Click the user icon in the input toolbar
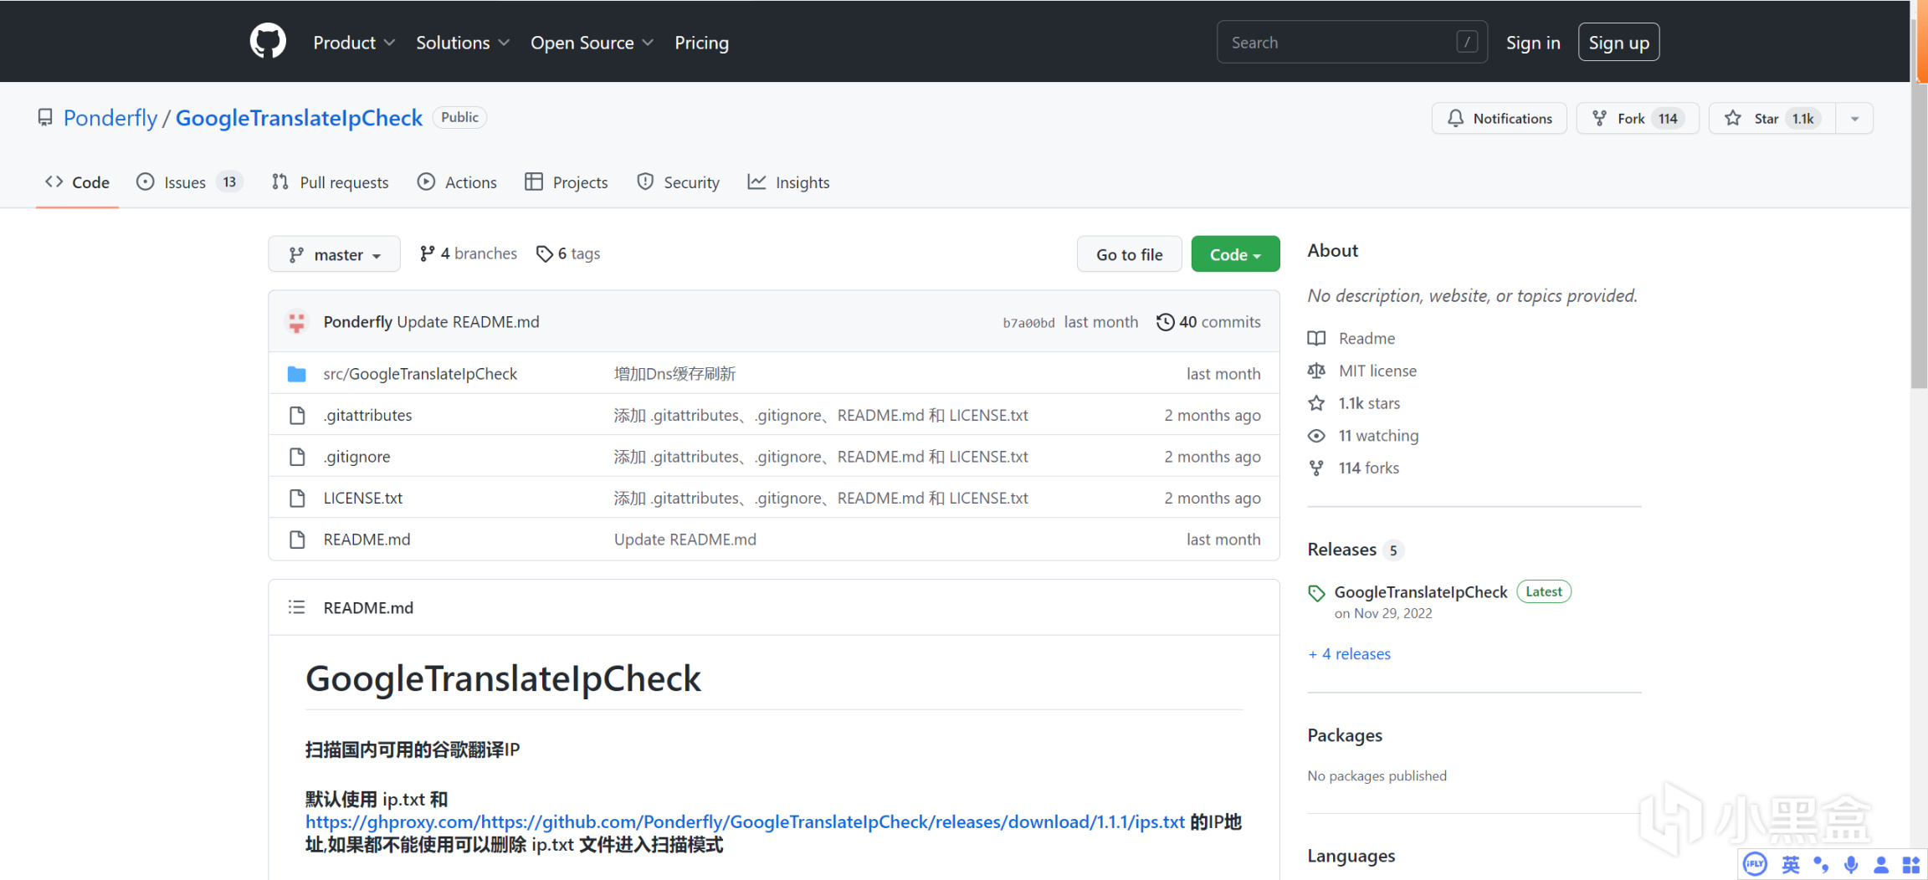Image resolution: width=1928 pixels, height=880 pixels. click(x=1881, y=864)
